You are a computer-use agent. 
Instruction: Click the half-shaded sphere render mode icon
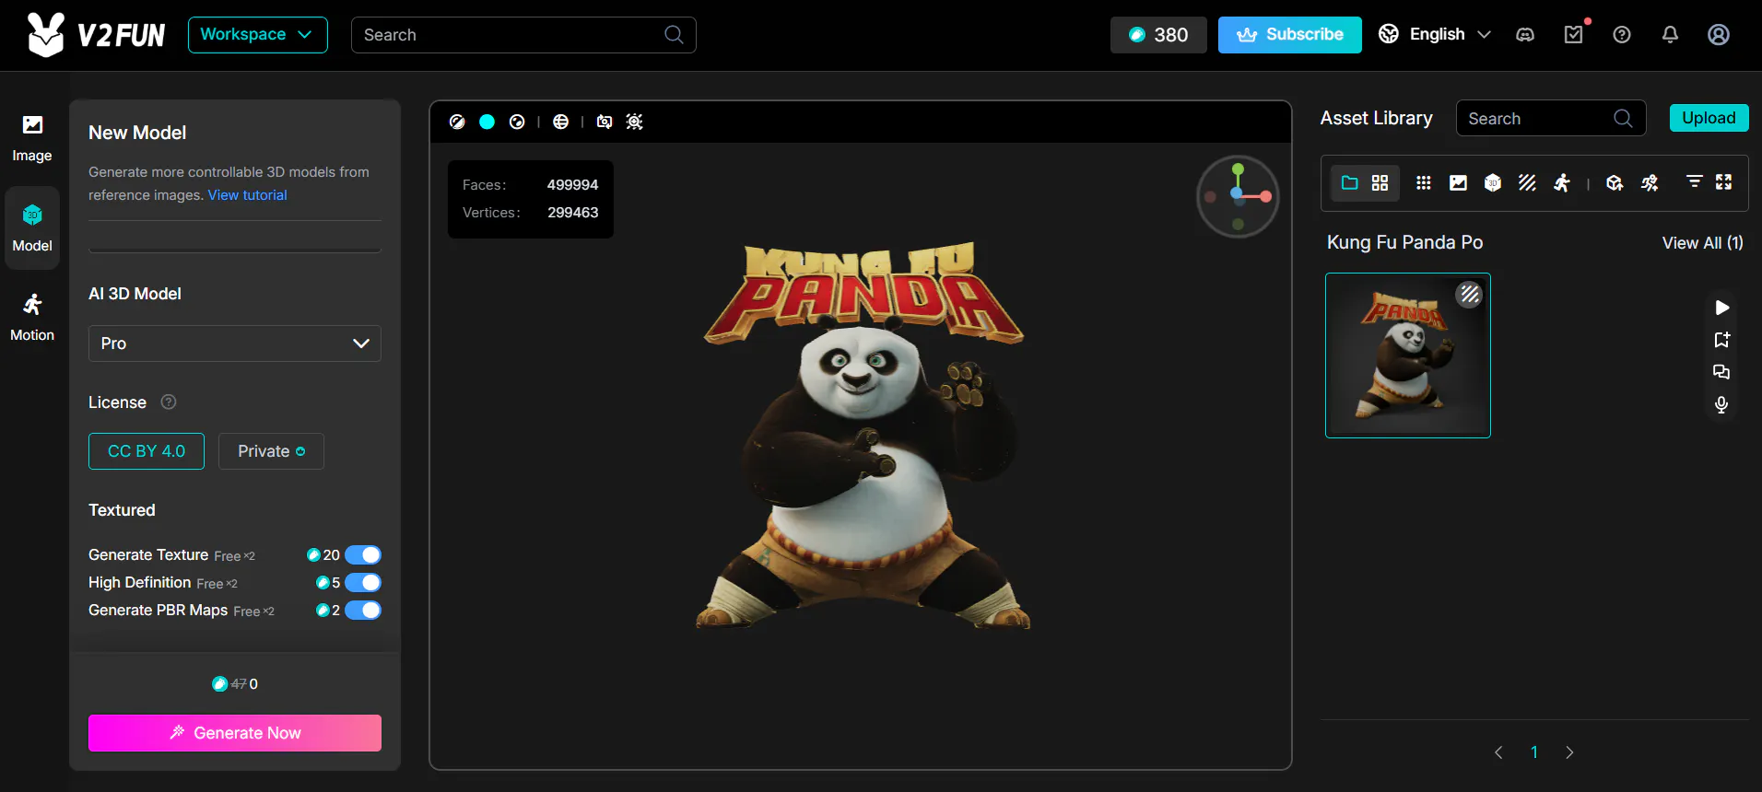coord(457,122)
